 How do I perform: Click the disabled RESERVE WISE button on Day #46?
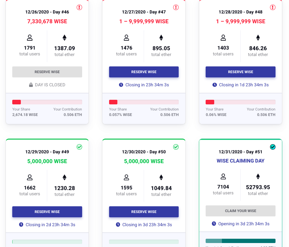(x=47, y=72)
